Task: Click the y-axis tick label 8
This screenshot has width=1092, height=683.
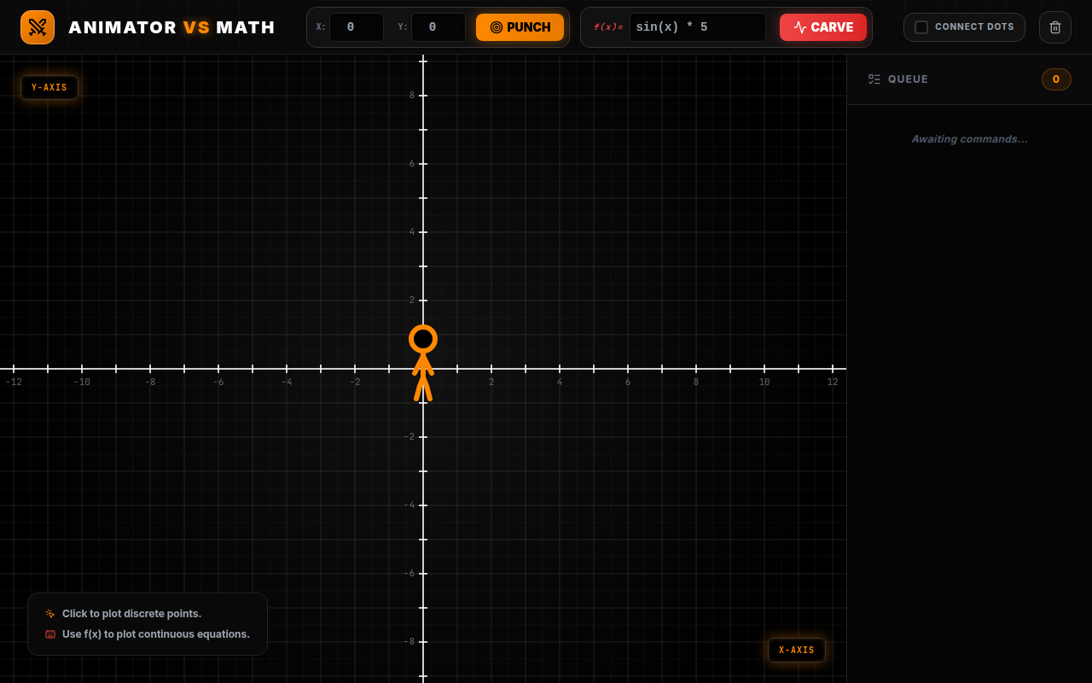Action: point(411,95)
